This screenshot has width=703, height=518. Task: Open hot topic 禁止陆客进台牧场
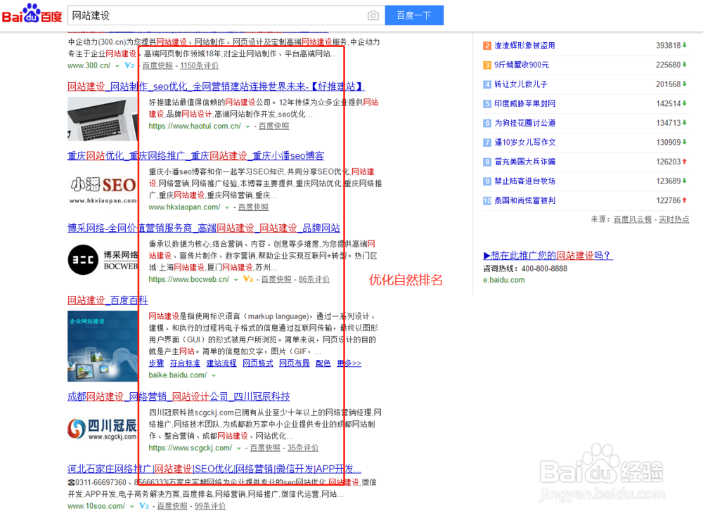pyautogui.click(x=524, y=181)
